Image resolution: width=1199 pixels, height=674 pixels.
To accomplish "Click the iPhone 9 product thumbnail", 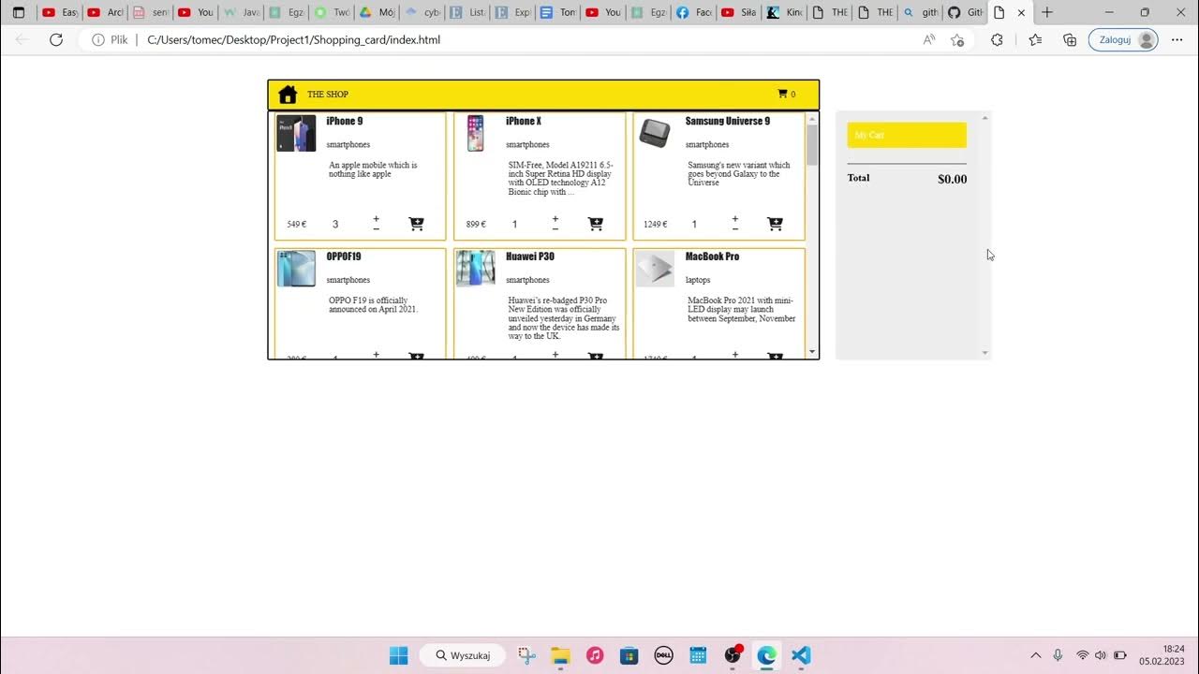I will point(296,133).
